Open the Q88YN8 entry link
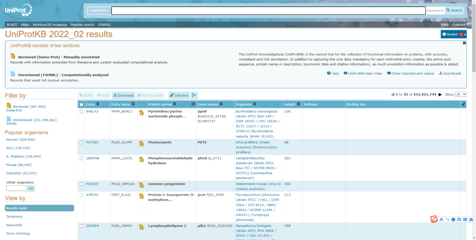This screenshot has width=476, height=240. (92, 158)
